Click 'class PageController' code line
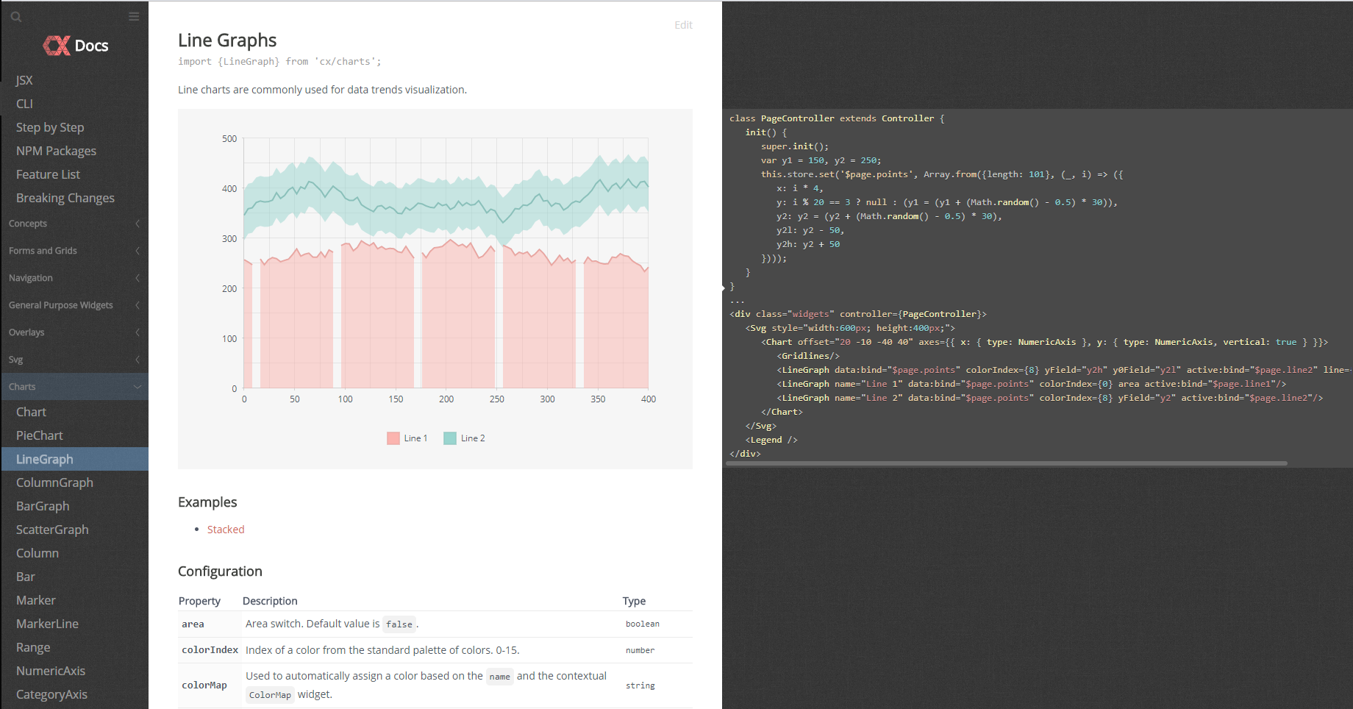The width and height of the screenshot is (1353, 709). pos(837,118)
